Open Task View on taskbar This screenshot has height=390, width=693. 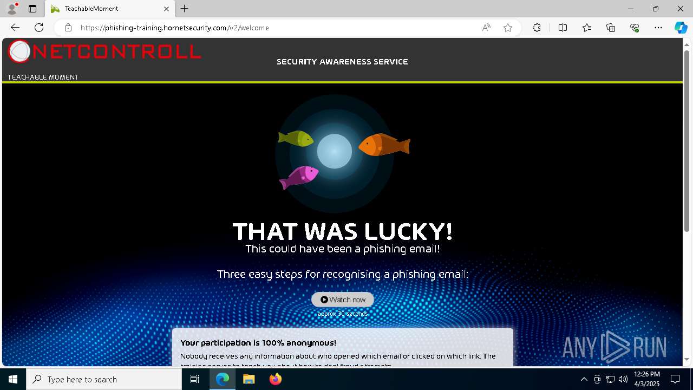pos(195,379)
